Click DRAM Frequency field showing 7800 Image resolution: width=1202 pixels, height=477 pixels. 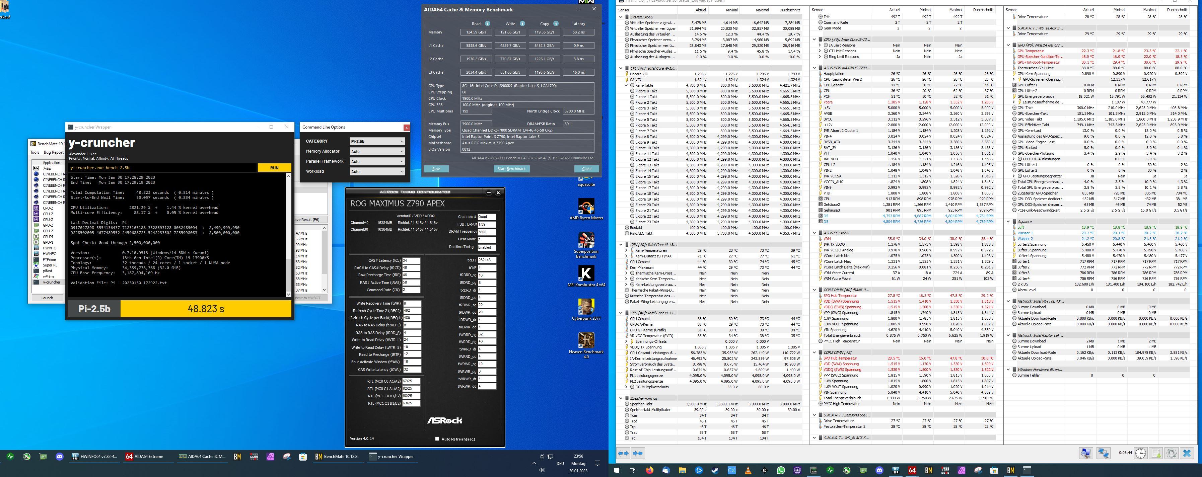(487, 232)
